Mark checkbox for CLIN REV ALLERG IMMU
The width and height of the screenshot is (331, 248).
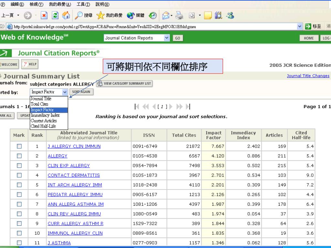point(19,214)
